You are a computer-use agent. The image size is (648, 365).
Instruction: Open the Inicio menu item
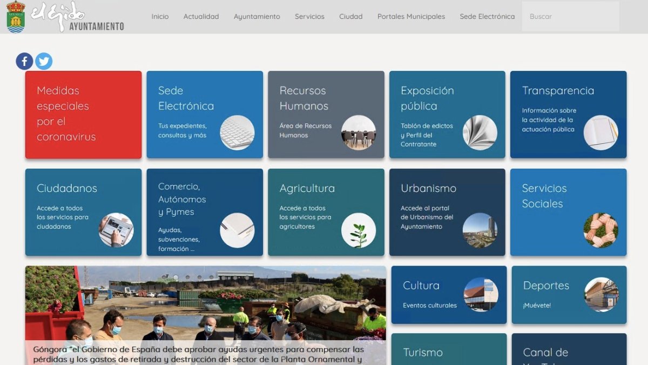pyautogui.click(x=160, y=17)
